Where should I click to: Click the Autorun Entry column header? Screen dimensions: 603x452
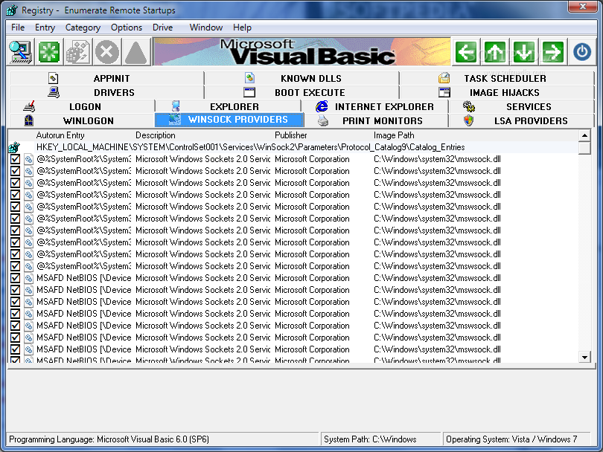pyautogui.click(x=60, y=135)
